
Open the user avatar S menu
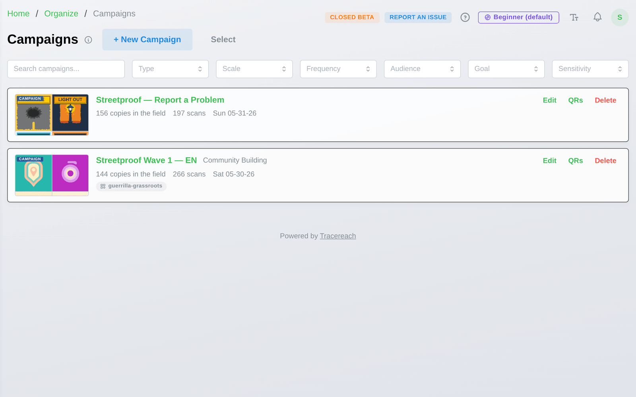click(620, 17)
